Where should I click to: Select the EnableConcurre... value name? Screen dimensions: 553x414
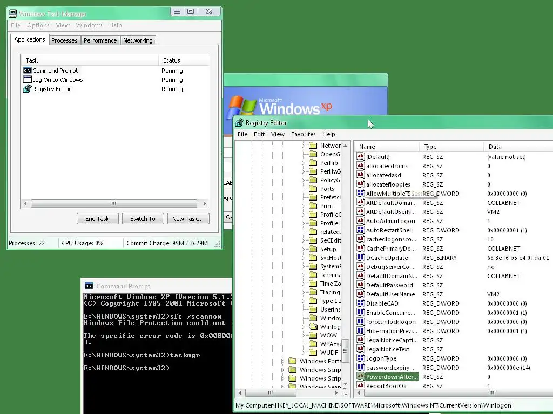390,312
